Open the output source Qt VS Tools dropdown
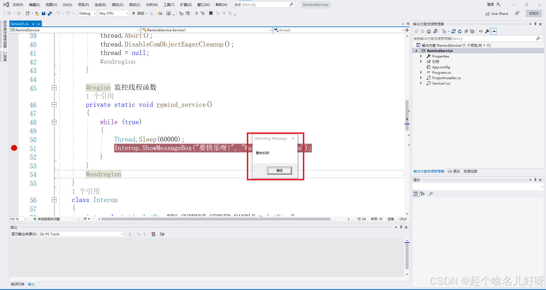The height and width of the screenshot is (290, 546). click(x=81, y=234)
